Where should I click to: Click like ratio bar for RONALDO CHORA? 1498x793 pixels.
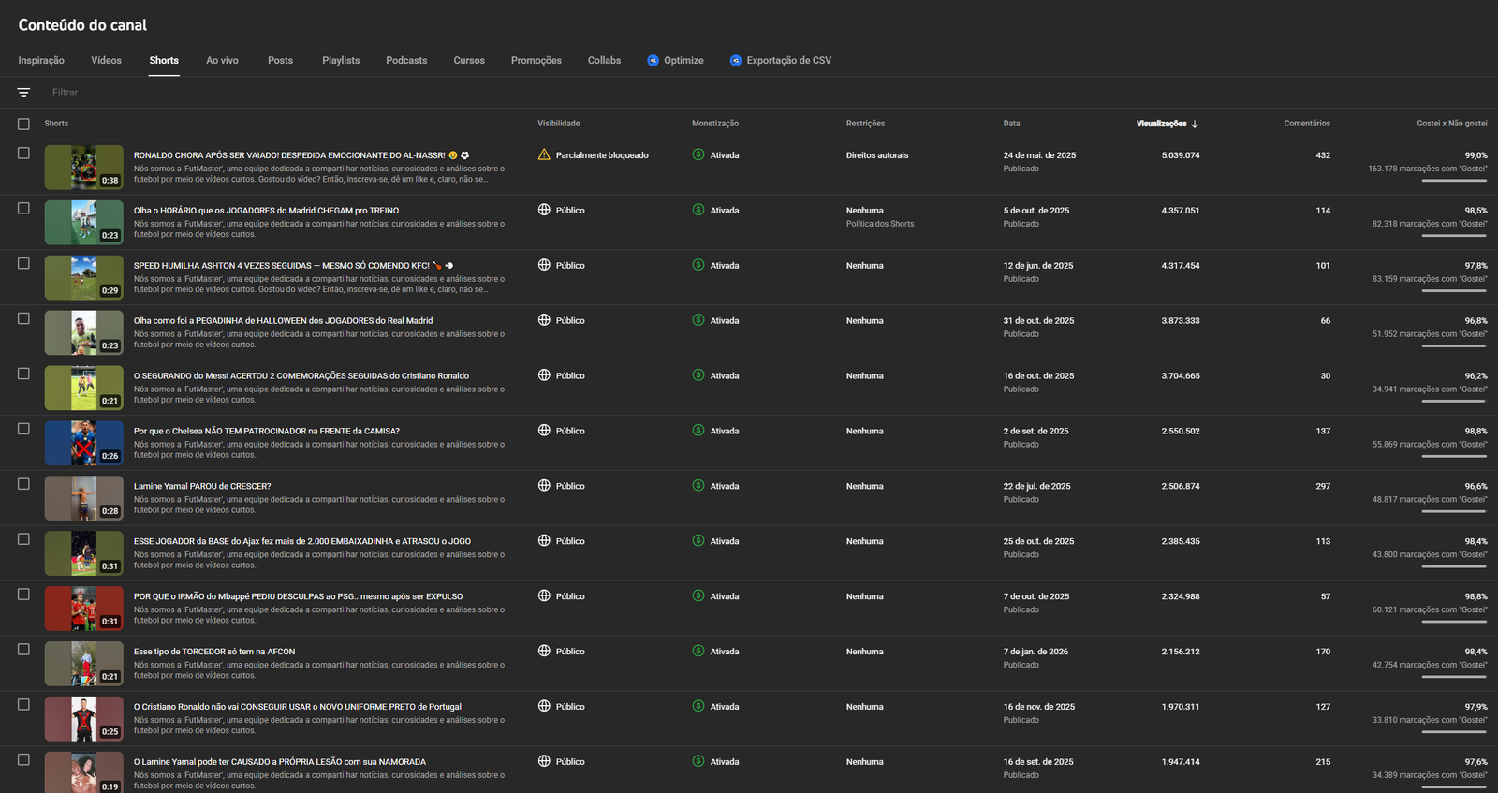1453,181
